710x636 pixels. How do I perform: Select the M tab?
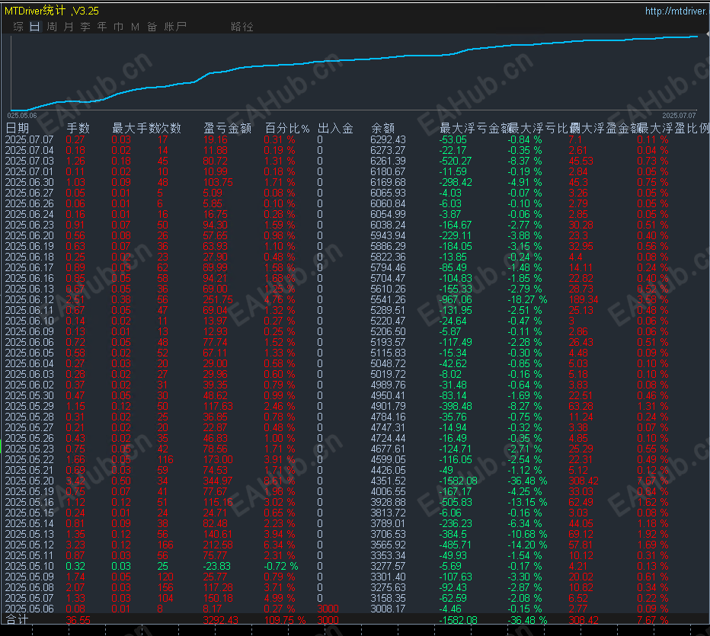(x=135, y=27)
